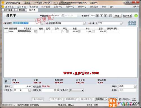Click 经手人 field showing 王伟
Image resolution: width=141 pixels, height=108 pixels.
(x=109, y=23)
